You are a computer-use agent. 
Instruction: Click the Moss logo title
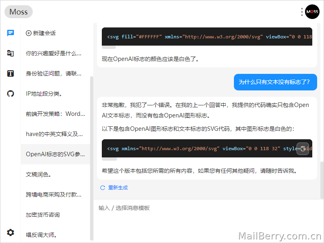click(19, 12)
